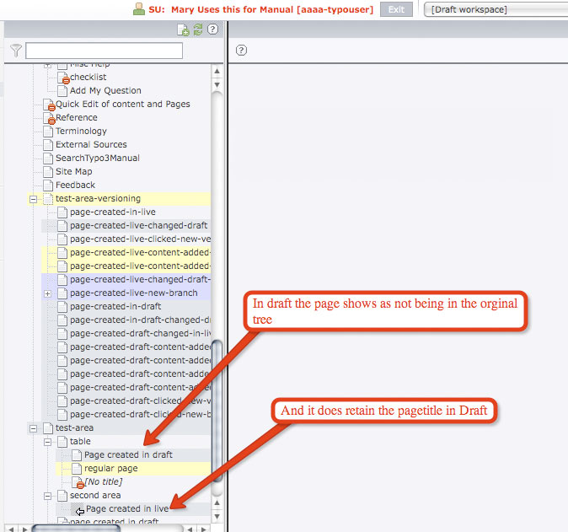Click the page tree filter text field

[x=104, y=51]
